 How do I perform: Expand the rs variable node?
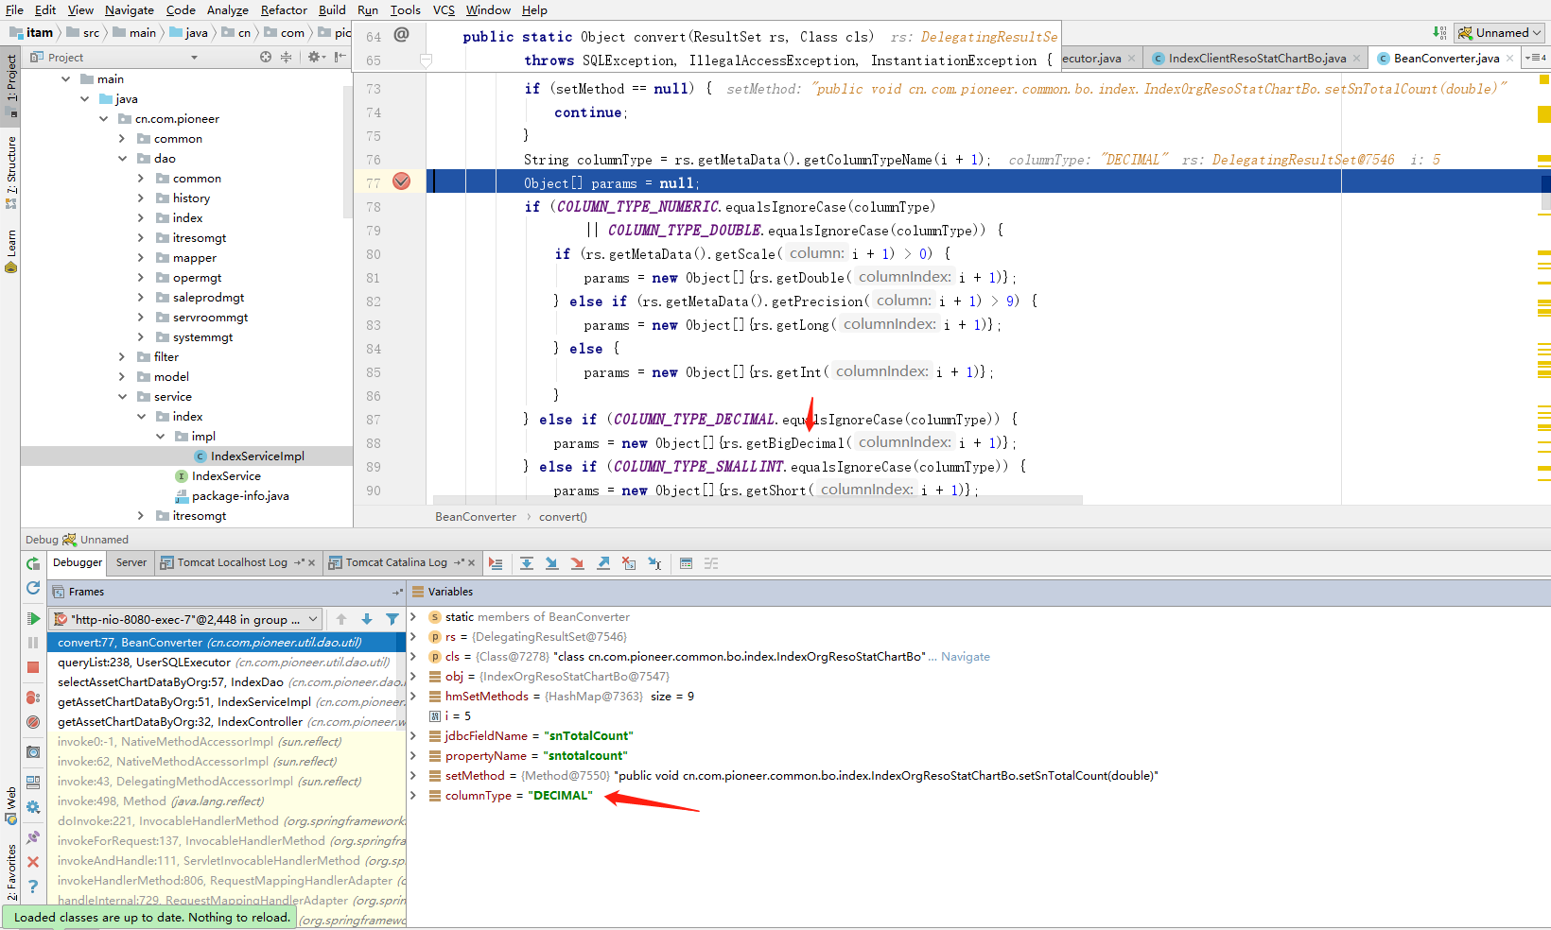(x=413, y=637)
